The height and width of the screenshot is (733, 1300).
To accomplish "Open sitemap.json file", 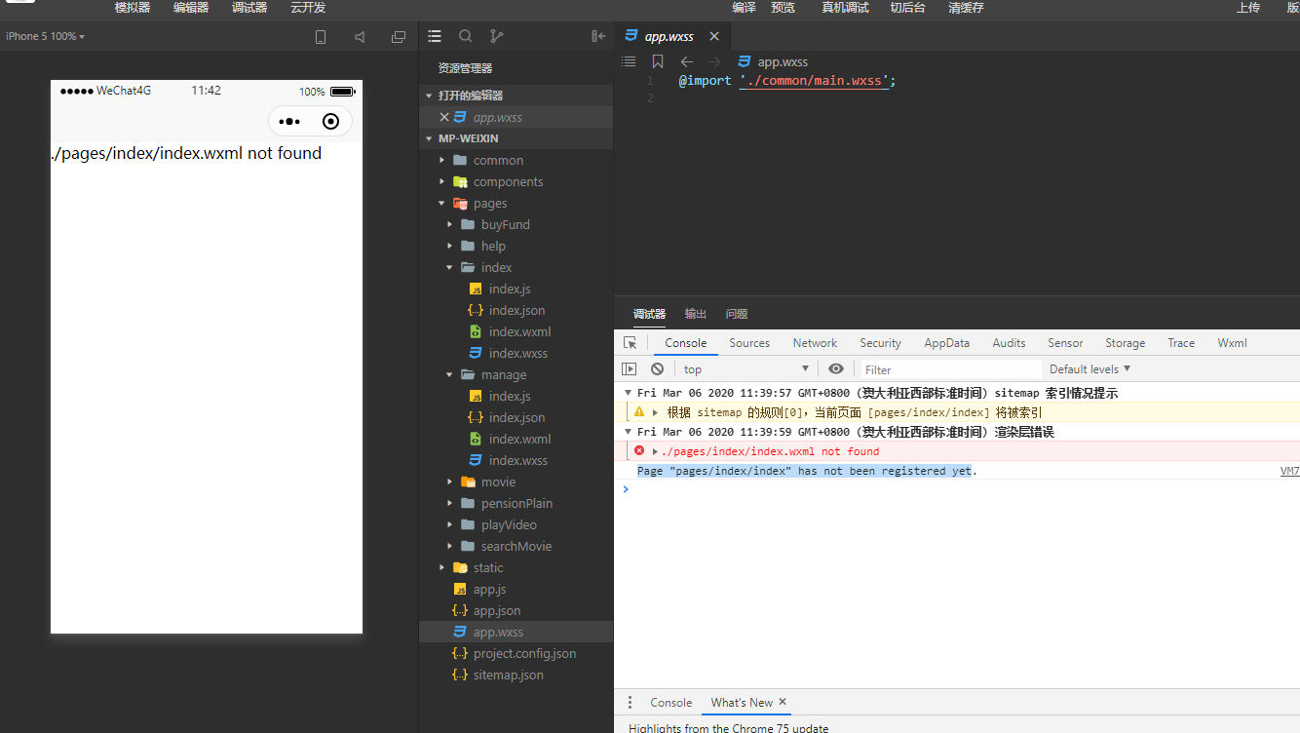I will [x=509, y=675].
